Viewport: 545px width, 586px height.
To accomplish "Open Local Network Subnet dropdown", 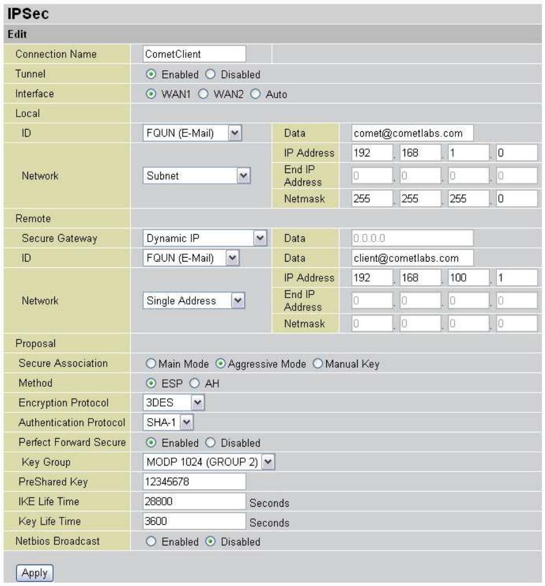I will 197,176.
